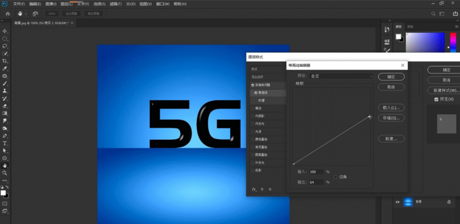
Task: Click the fx icon in Layer Style dialog
Action: coord(254,189)
